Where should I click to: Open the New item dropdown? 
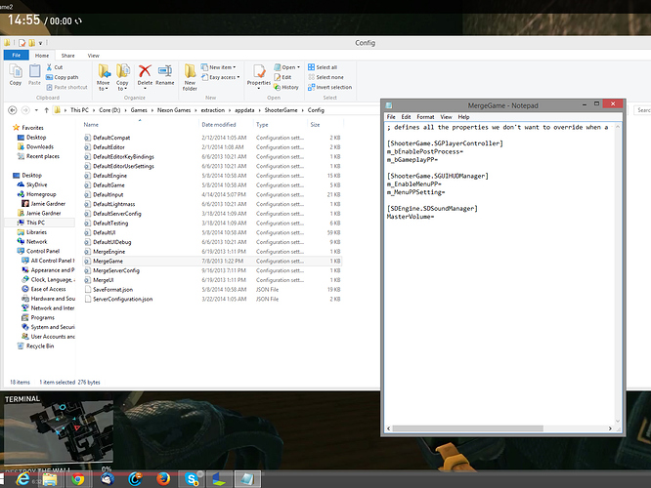click(x=220, y=67)
